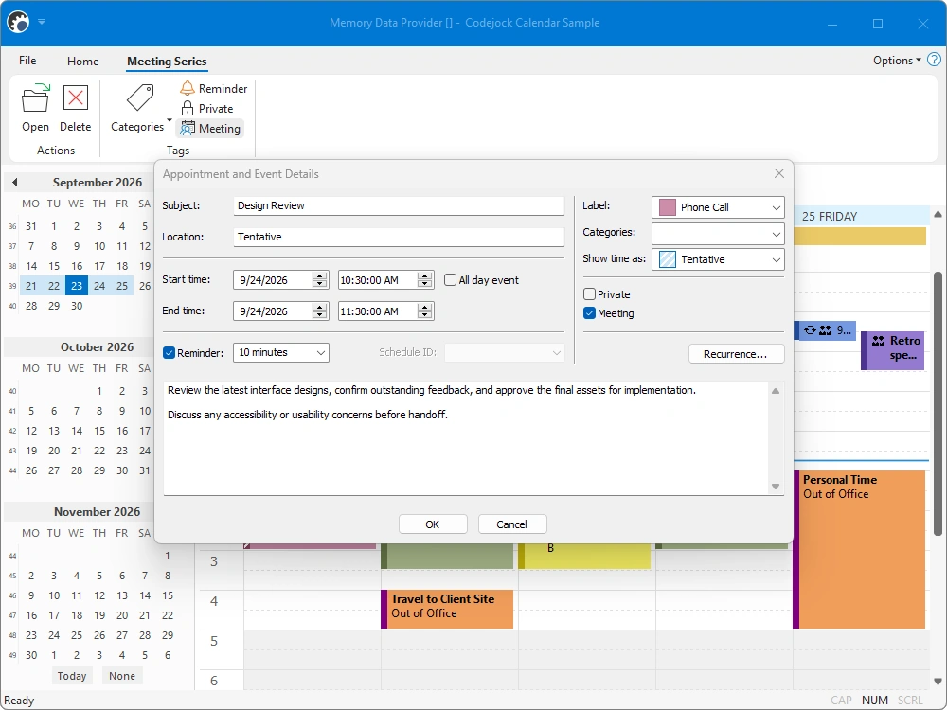Screen dimensions: 947x710
Task: Switch to the Home tab
Action: pos(82,61)
